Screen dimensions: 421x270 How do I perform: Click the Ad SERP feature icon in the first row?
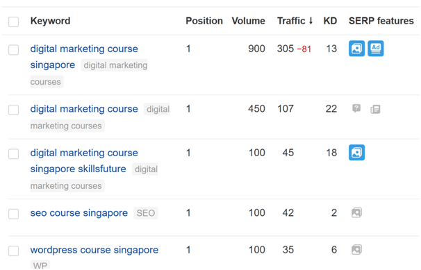375,49
